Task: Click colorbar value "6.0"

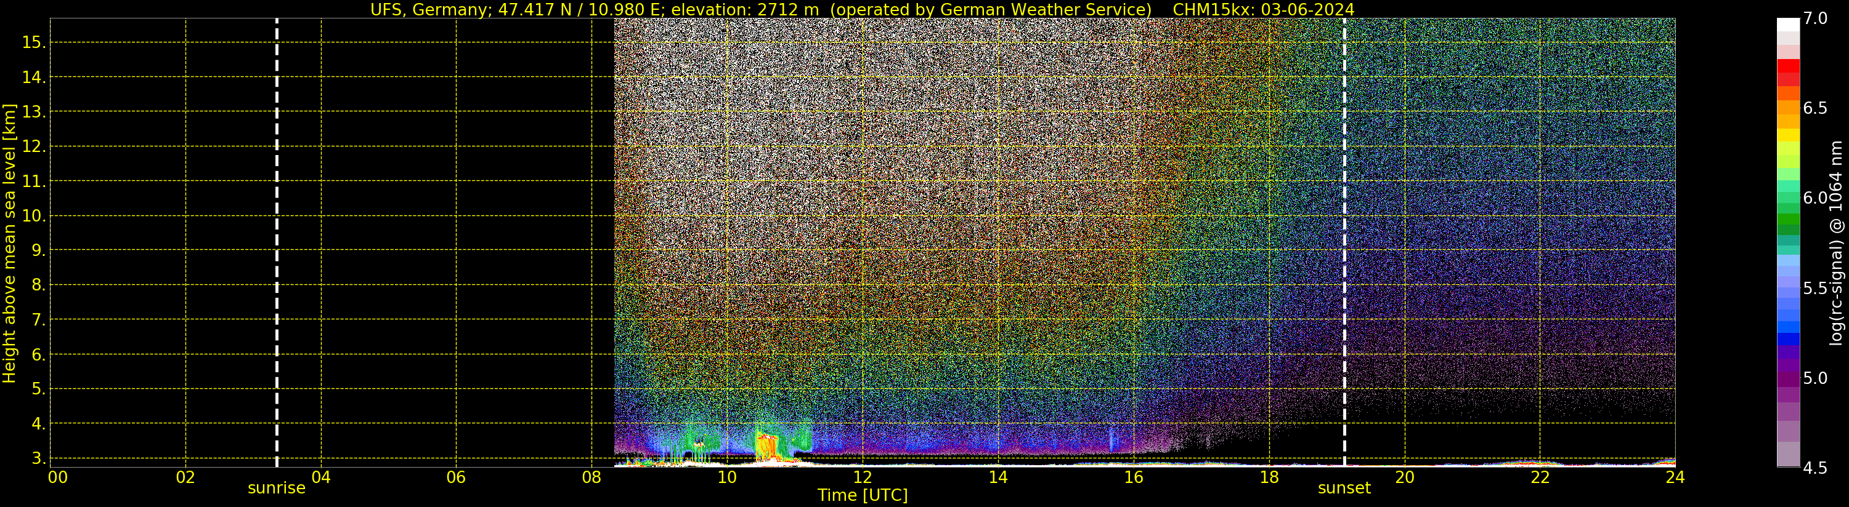Action: point(1815,198)
